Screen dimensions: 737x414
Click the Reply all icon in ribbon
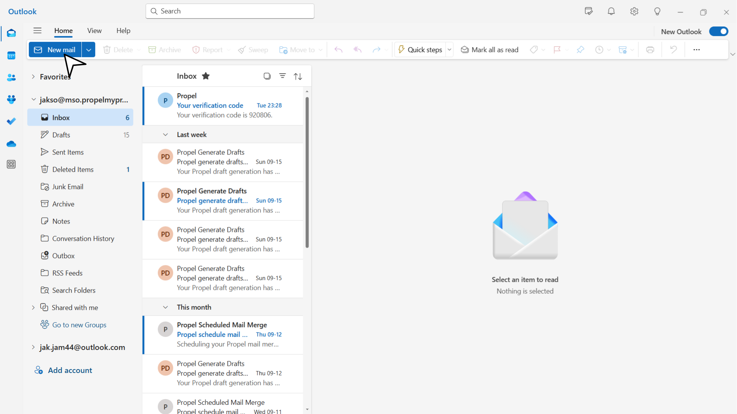pos(357,50)
